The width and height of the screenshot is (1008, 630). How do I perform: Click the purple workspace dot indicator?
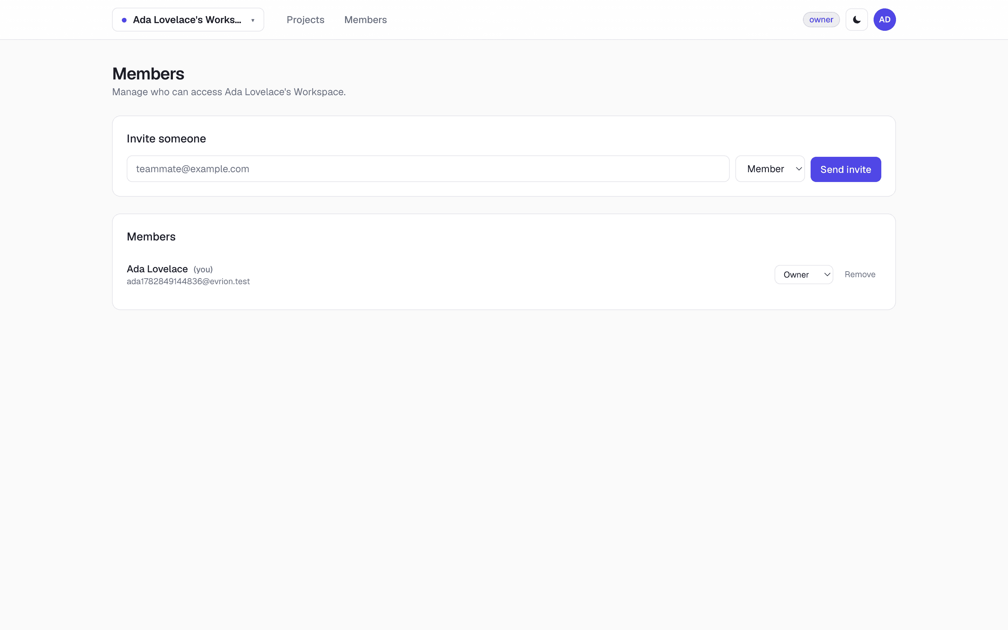point(124,20)
